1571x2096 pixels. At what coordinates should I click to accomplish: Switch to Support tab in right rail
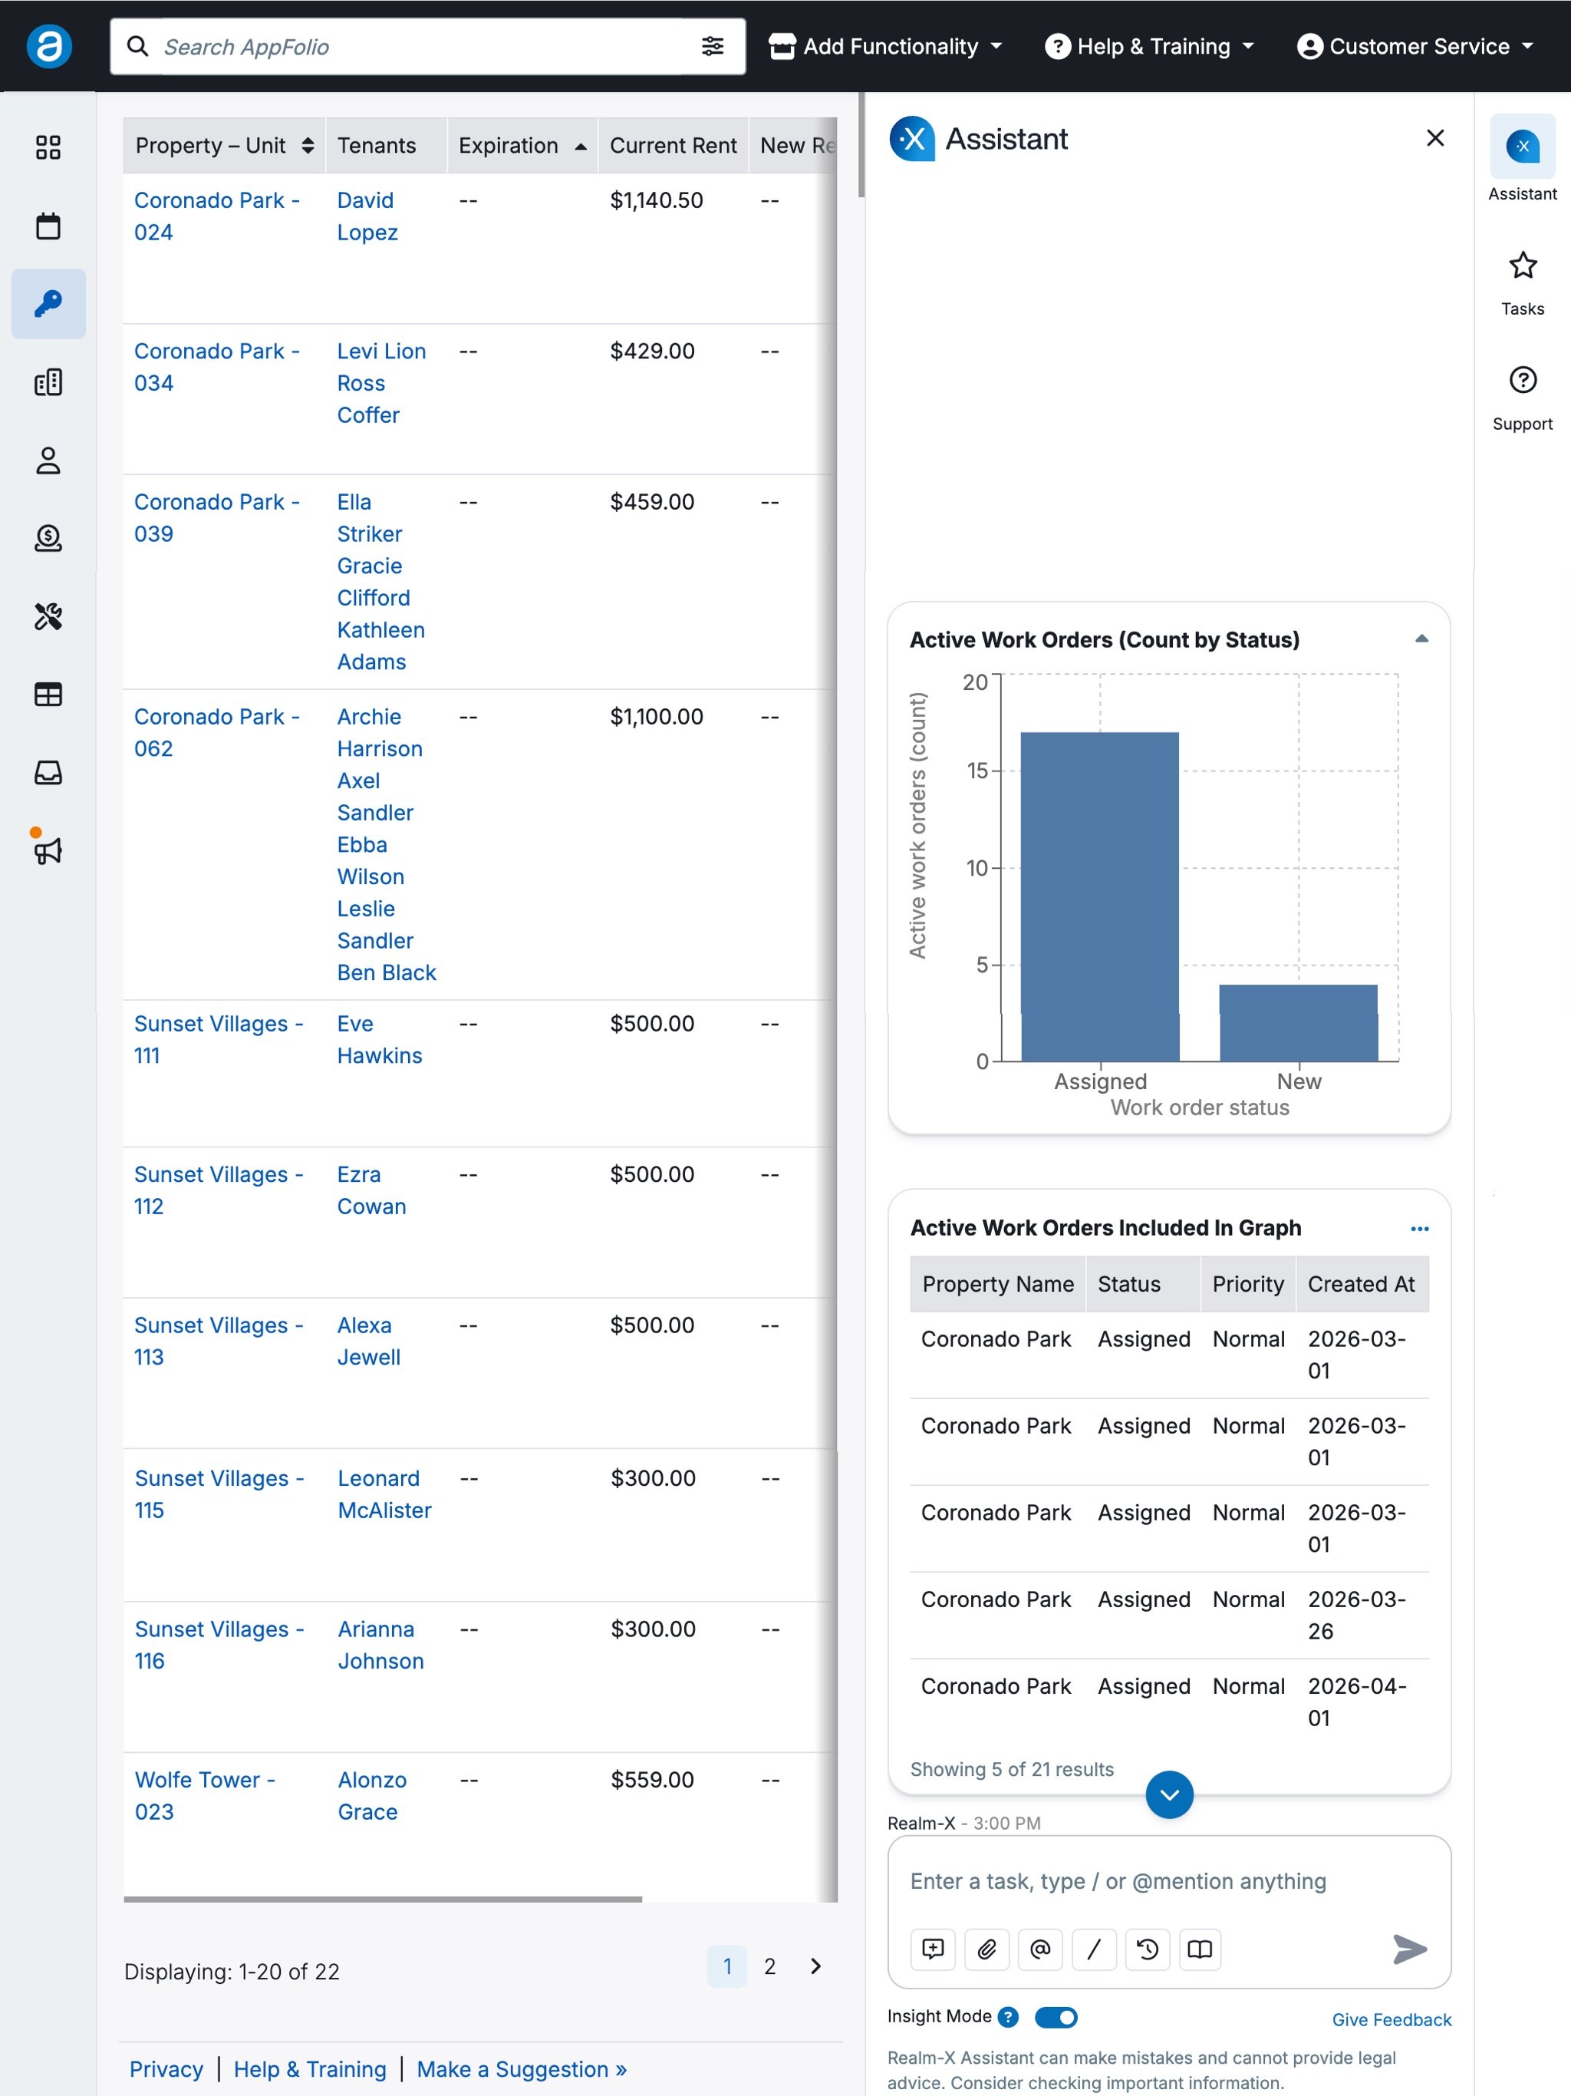(x=1522, y=398)
